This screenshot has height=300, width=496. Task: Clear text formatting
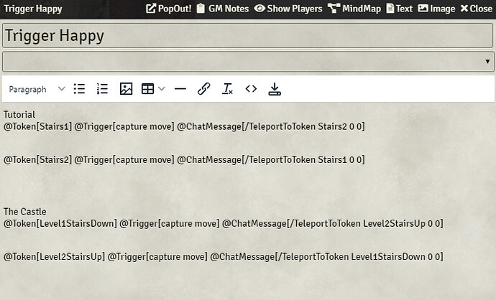(x=227, y=89)
